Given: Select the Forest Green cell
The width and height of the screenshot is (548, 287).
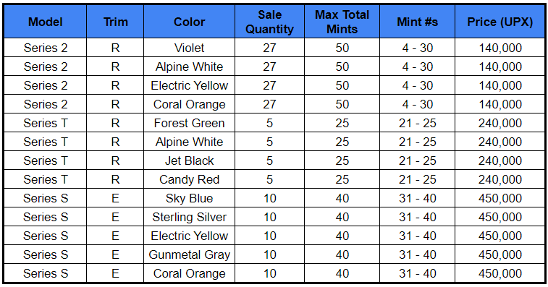Looking at the screenshot, I should pyautogui.click(x=189, y=123).
